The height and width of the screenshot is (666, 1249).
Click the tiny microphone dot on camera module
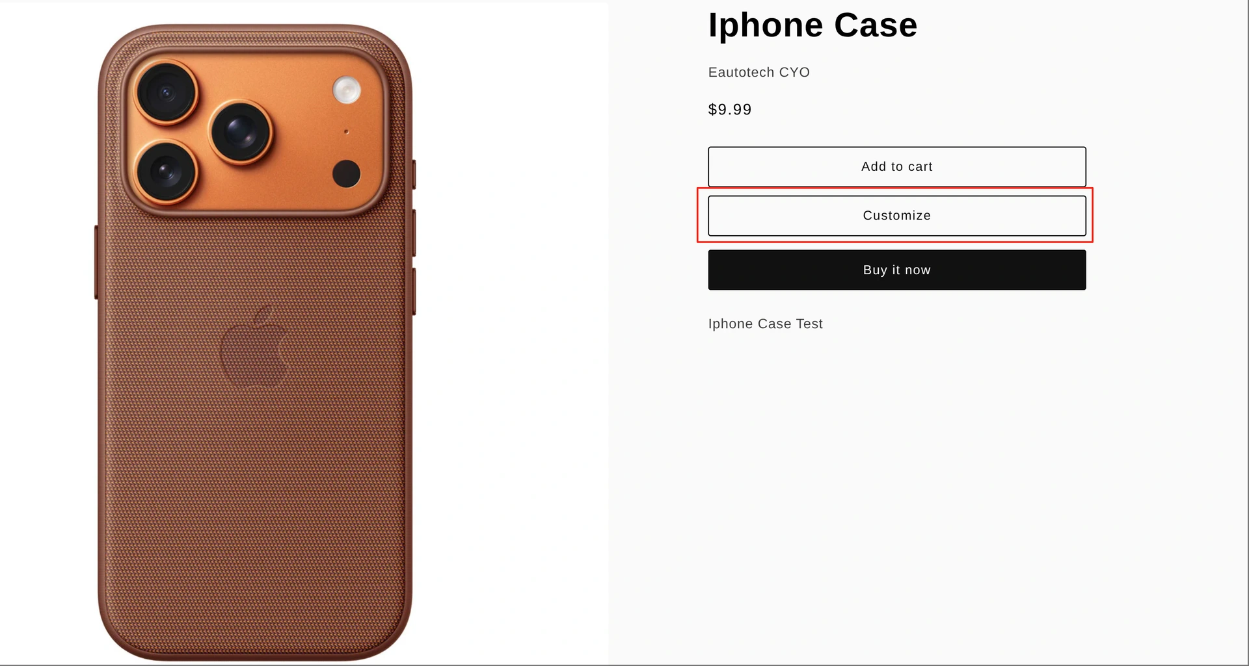tap(346, 132)
